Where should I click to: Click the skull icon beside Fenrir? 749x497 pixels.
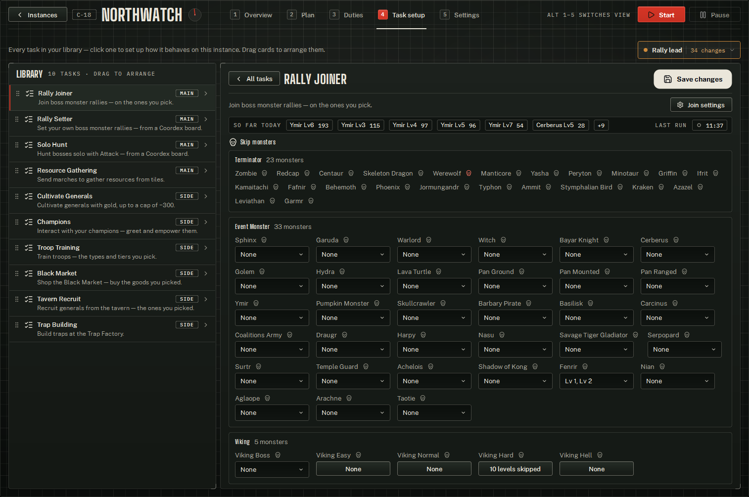585,367
